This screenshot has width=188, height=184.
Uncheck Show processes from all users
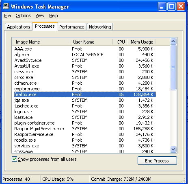[14, 159]
